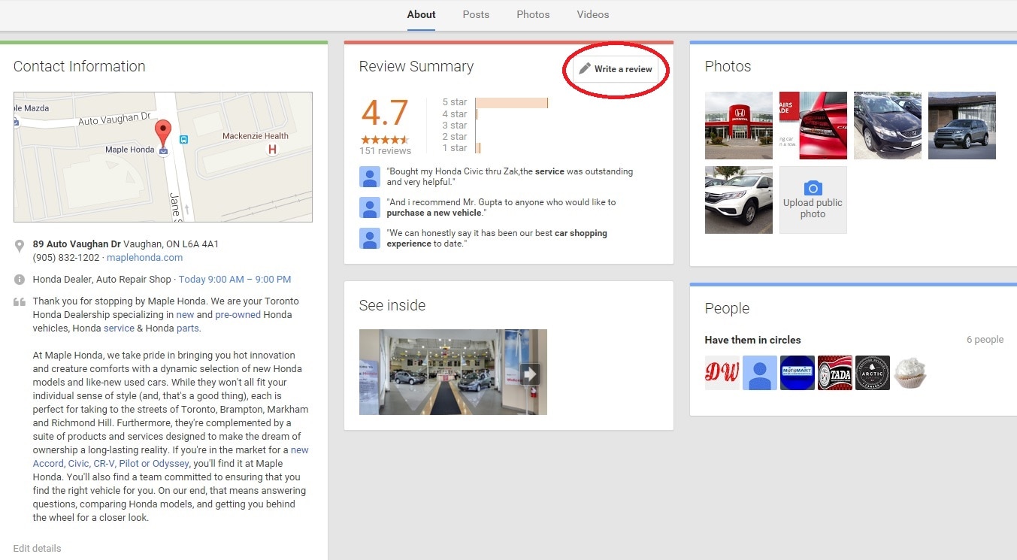Open the 151 reviews count

pos(385,150)
